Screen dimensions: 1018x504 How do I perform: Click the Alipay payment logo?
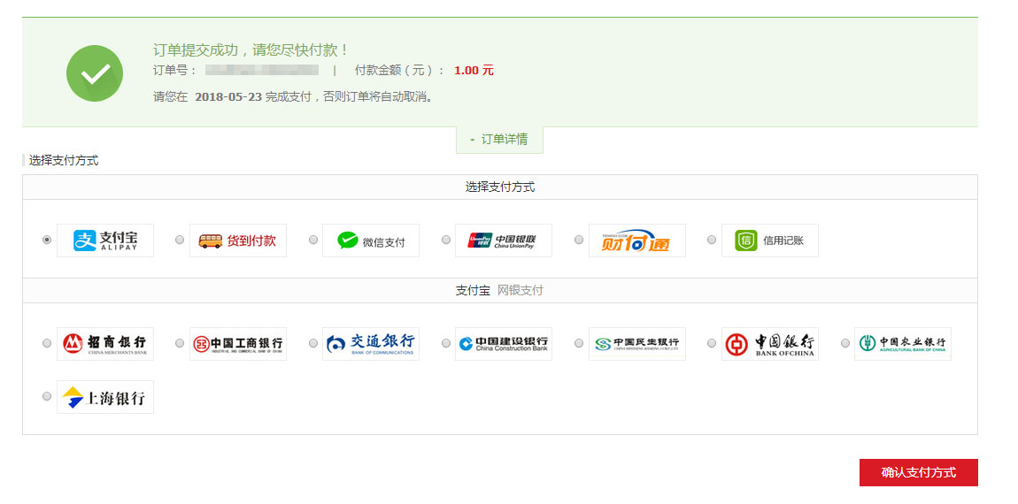point(105,240)
